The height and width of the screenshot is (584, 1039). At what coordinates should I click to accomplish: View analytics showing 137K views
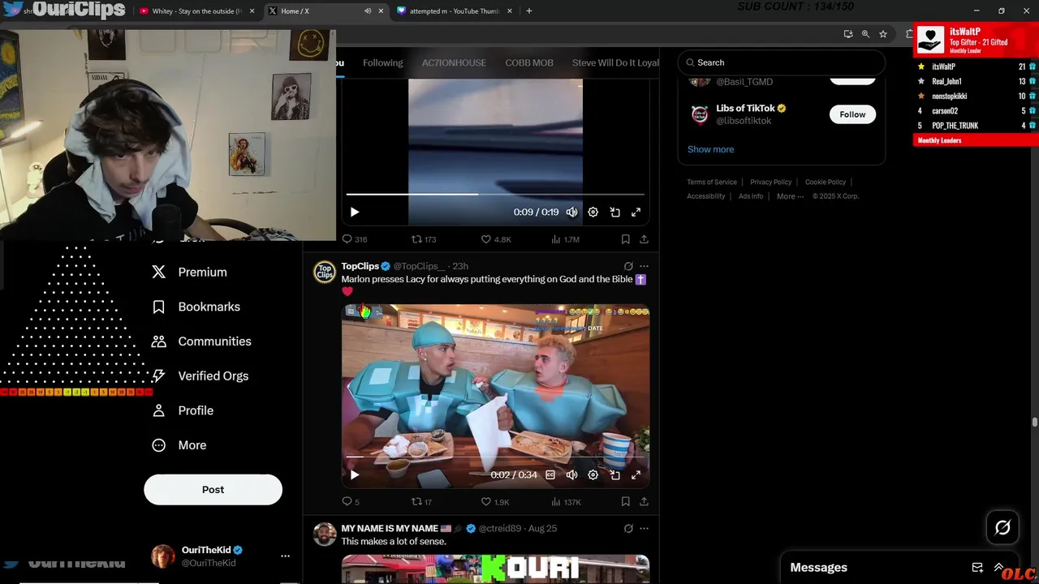(x=566, y=502)
